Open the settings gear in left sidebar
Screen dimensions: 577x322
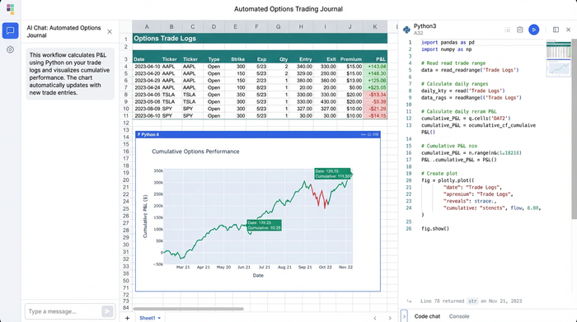[10, 49]
